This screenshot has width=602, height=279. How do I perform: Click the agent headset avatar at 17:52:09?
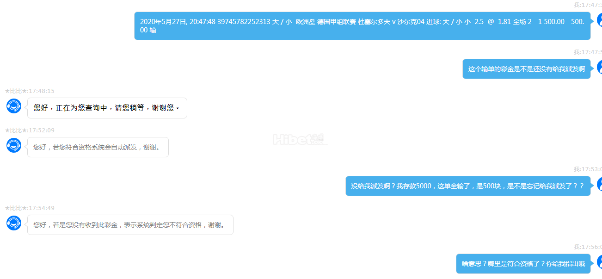point(14,145)
